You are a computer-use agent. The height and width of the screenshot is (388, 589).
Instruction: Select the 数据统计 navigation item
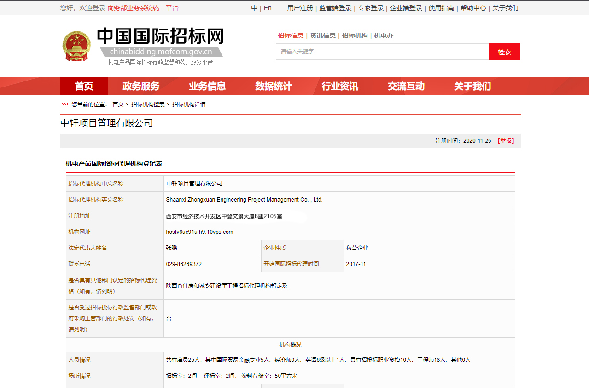(x=274, y=87)
